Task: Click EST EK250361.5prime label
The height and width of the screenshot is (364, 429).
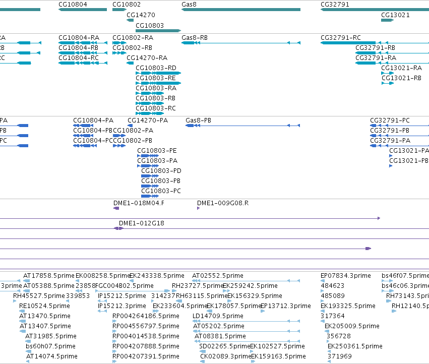Action: click(355, 346)
